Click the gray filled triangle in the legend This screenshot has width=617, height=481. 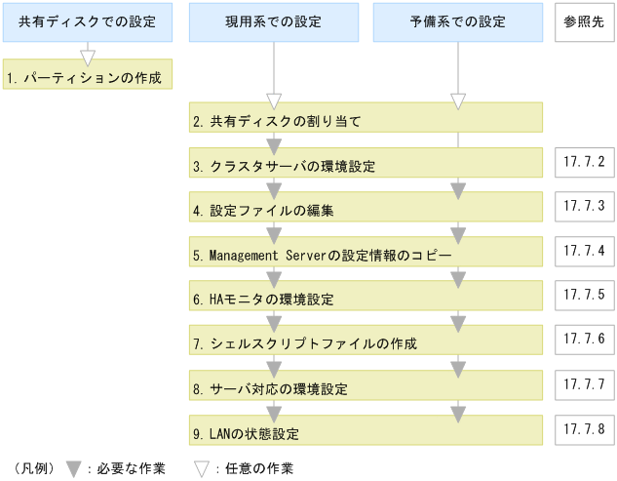pyautogui.click(x=73, y=468)
